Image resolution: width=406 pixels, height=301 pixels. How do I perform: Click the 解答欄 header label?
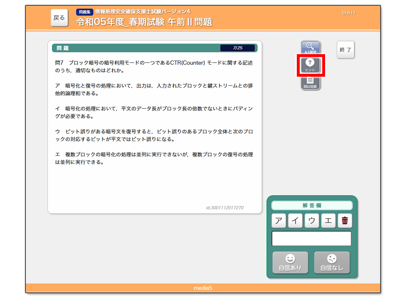tap(312, 205)
